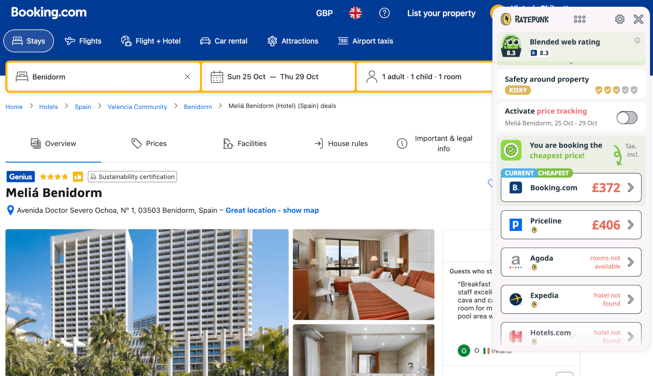Click the Priceline P logo icon
Viewport: 653px width, 376px height.
pyautogui.click(x=516, y=225)
